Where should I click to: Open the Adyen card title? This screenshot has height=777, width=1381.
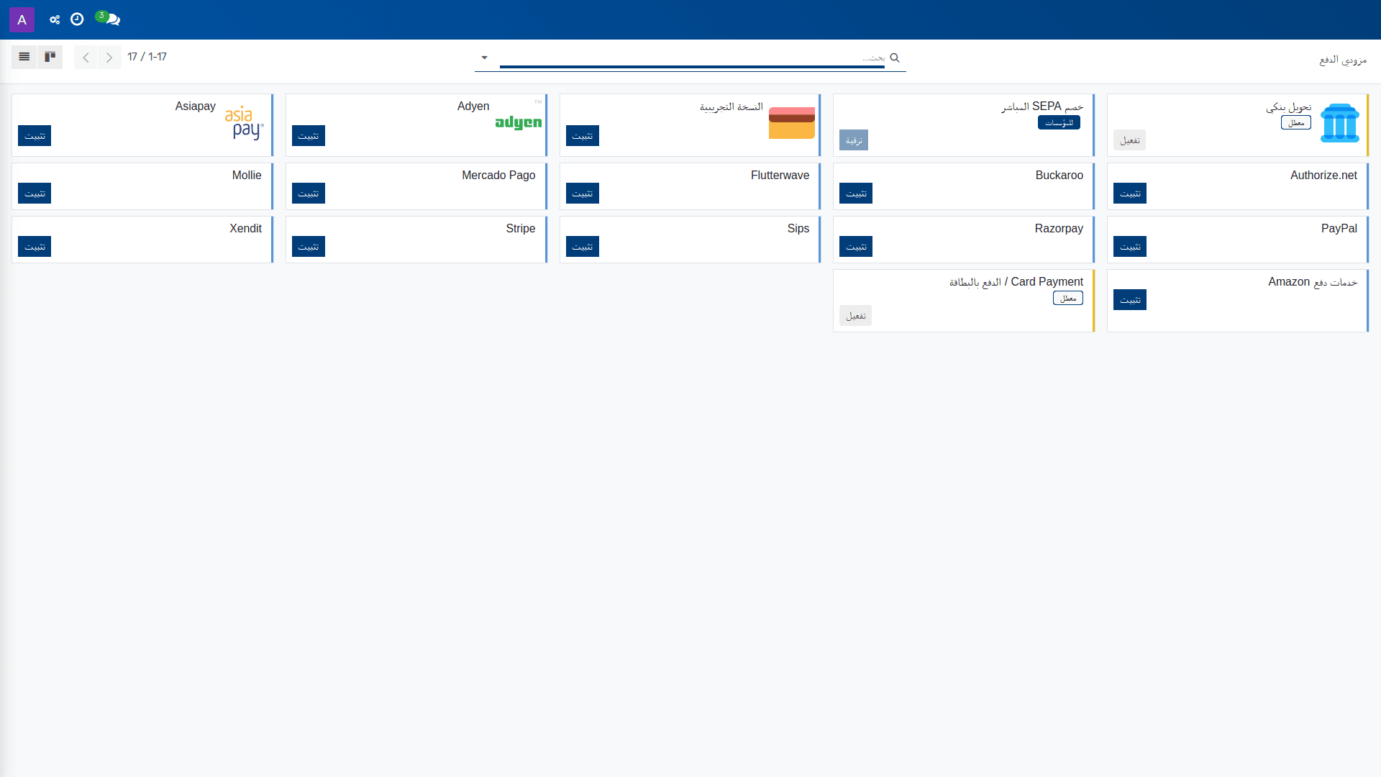click(x=473, y=106)
